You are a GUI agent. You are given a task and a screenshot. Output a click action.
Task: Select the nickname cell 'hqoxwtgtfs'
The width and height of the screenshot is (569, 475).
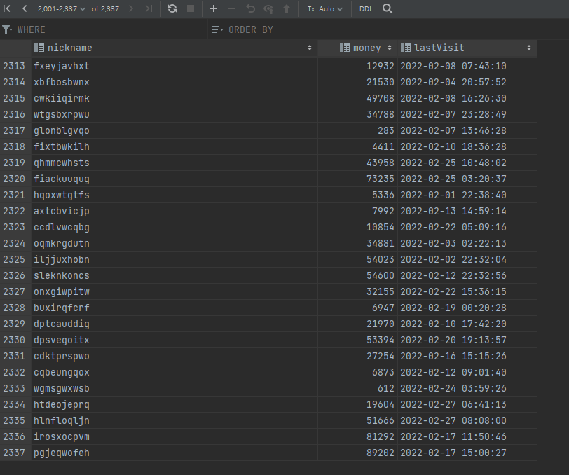174,195
